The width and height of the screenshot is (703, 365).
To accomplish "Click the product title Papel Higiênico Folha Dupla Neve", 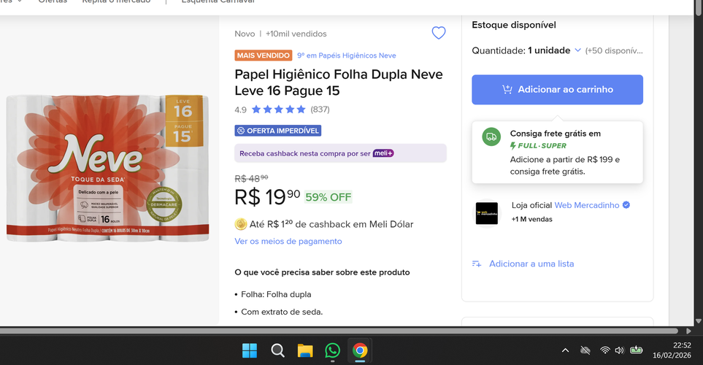I will pyautogui.click(x=339, y=82).
